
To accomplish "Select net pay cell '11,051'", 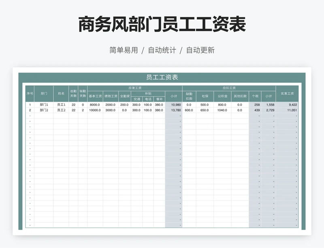I will click(287, 110).
